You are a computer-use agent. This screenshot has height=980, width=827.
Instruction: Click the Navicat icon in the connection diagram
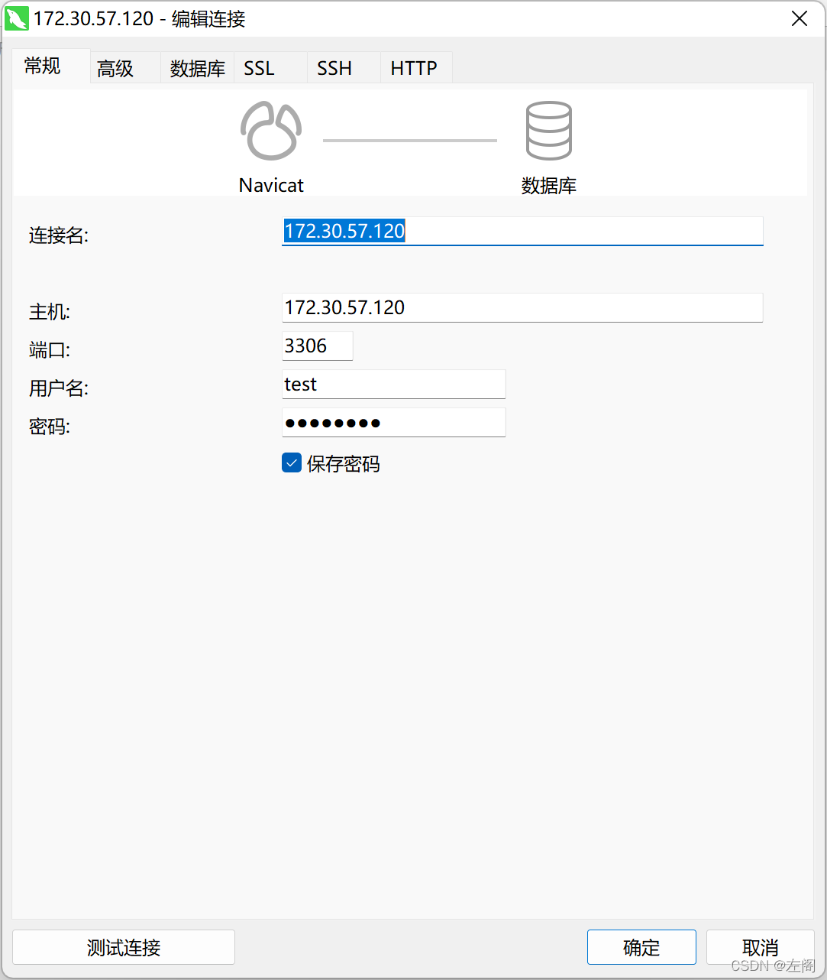(270, 130)
